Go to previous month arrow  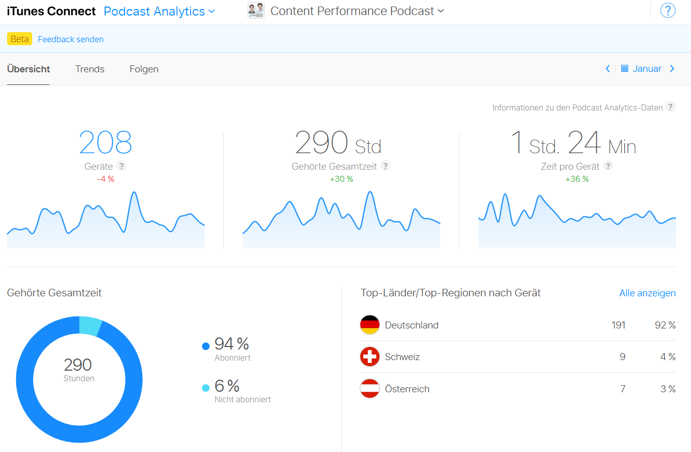click(608, 69)
